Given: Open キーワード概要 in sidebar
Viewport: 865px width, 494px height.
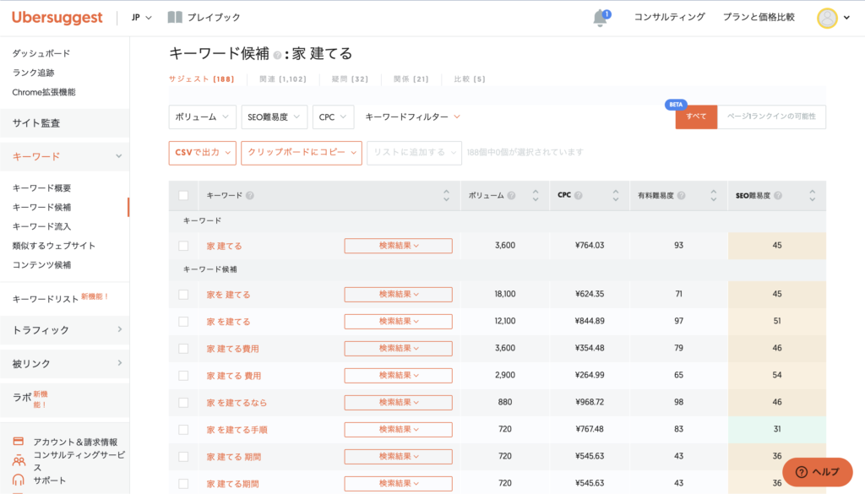Looking at the screenshot, I should 42,188.
